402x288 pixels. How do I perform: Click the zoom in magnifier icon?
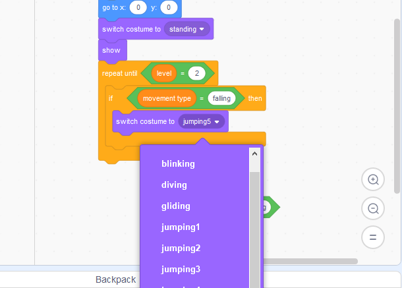[x=373, y=179]
